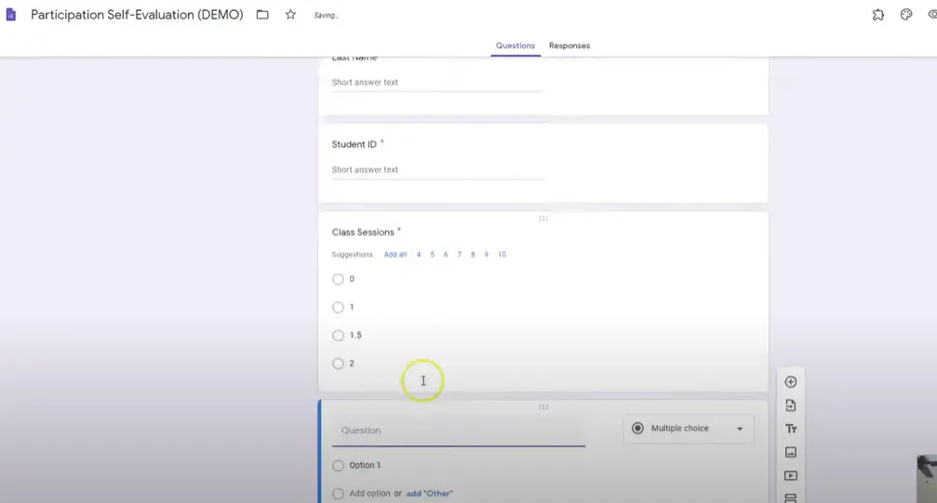937x503 pixels.
Task: Click suggestion number 10
Action: [x=502, y=255]
